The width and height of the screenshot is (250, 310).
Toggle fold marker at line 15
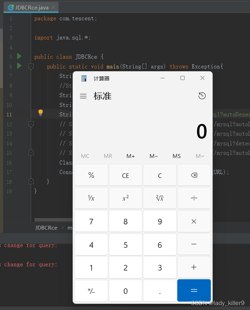pyautogui.click(x=31, y=152)
